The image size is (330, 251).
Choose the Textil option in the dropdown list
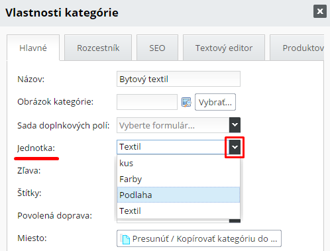pos(178,211)
